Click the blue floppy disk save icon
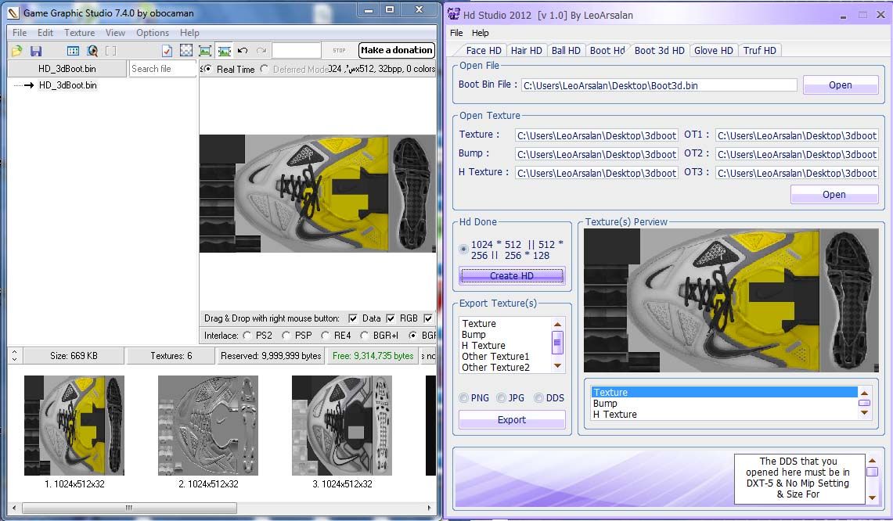The height and width of the screenshot is (521, 893). pos(36,51)
